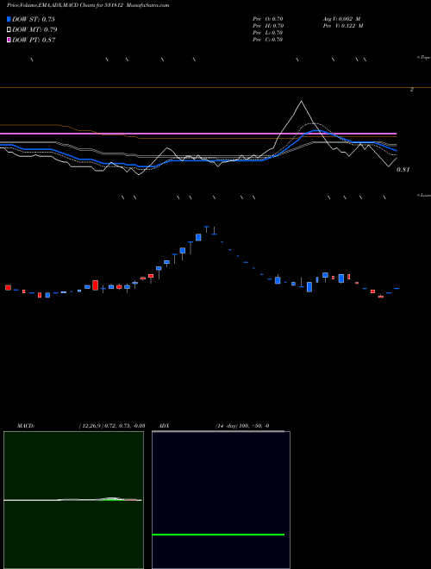Click the blue DOW ST legend swatch
The width and height of the screenshot is (431, 569).
[x=9, y=19]
